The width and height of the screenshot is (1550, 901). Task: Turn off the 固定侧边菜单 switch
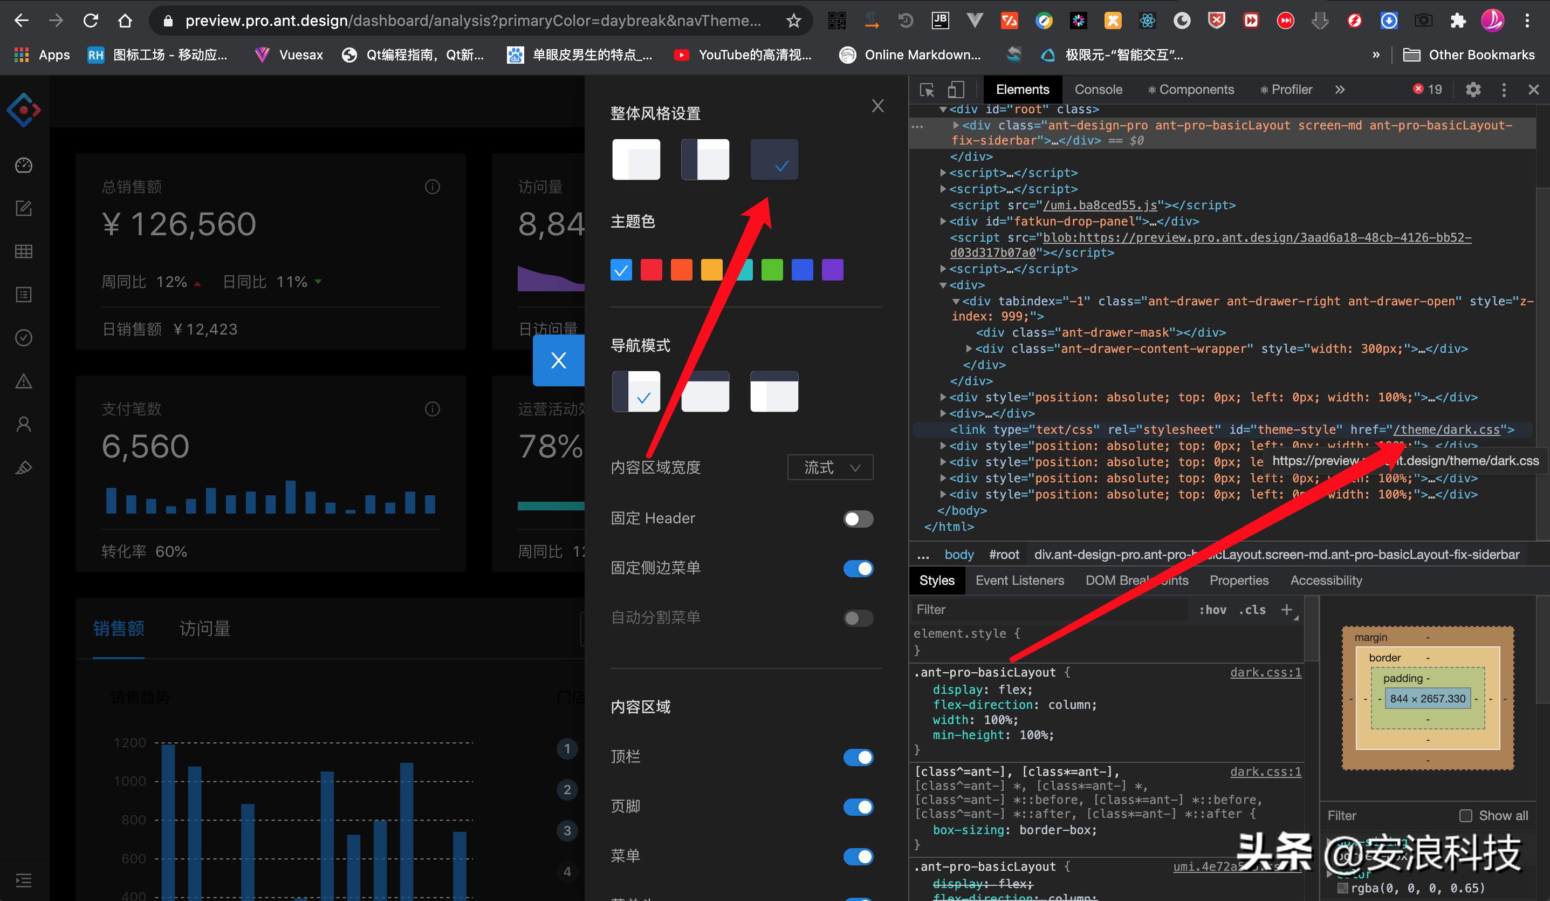click(x=858, y=568)
